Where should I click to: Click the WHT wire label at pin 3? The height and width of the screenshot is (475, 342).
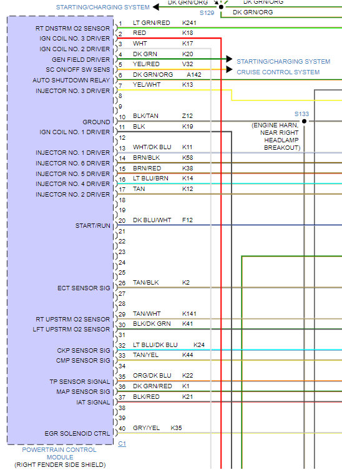(x=140, y=43)
